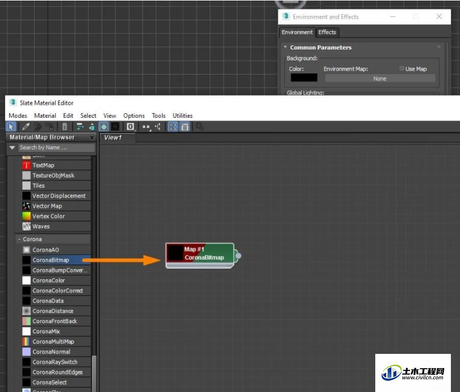Select the CoronaColorCorrect entry
The width and height of the screenshot is (460, 392).
[x=56, y=291]
